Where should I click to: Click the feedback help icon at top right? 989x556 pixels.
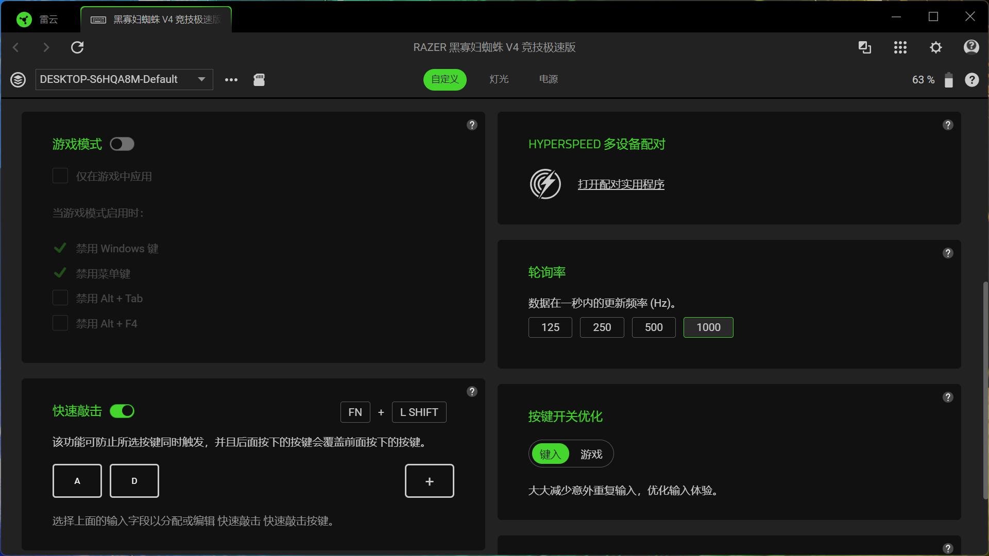971,47
